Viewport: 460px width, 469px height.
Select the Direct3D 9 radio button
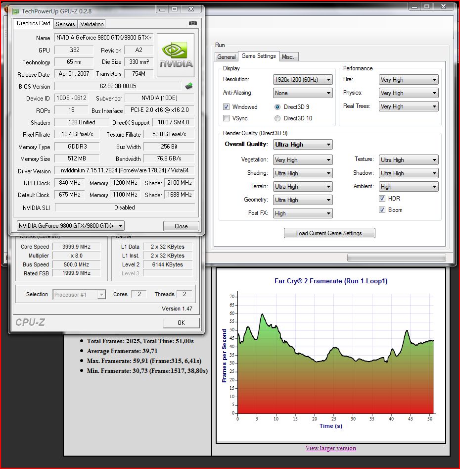[277, 107]
